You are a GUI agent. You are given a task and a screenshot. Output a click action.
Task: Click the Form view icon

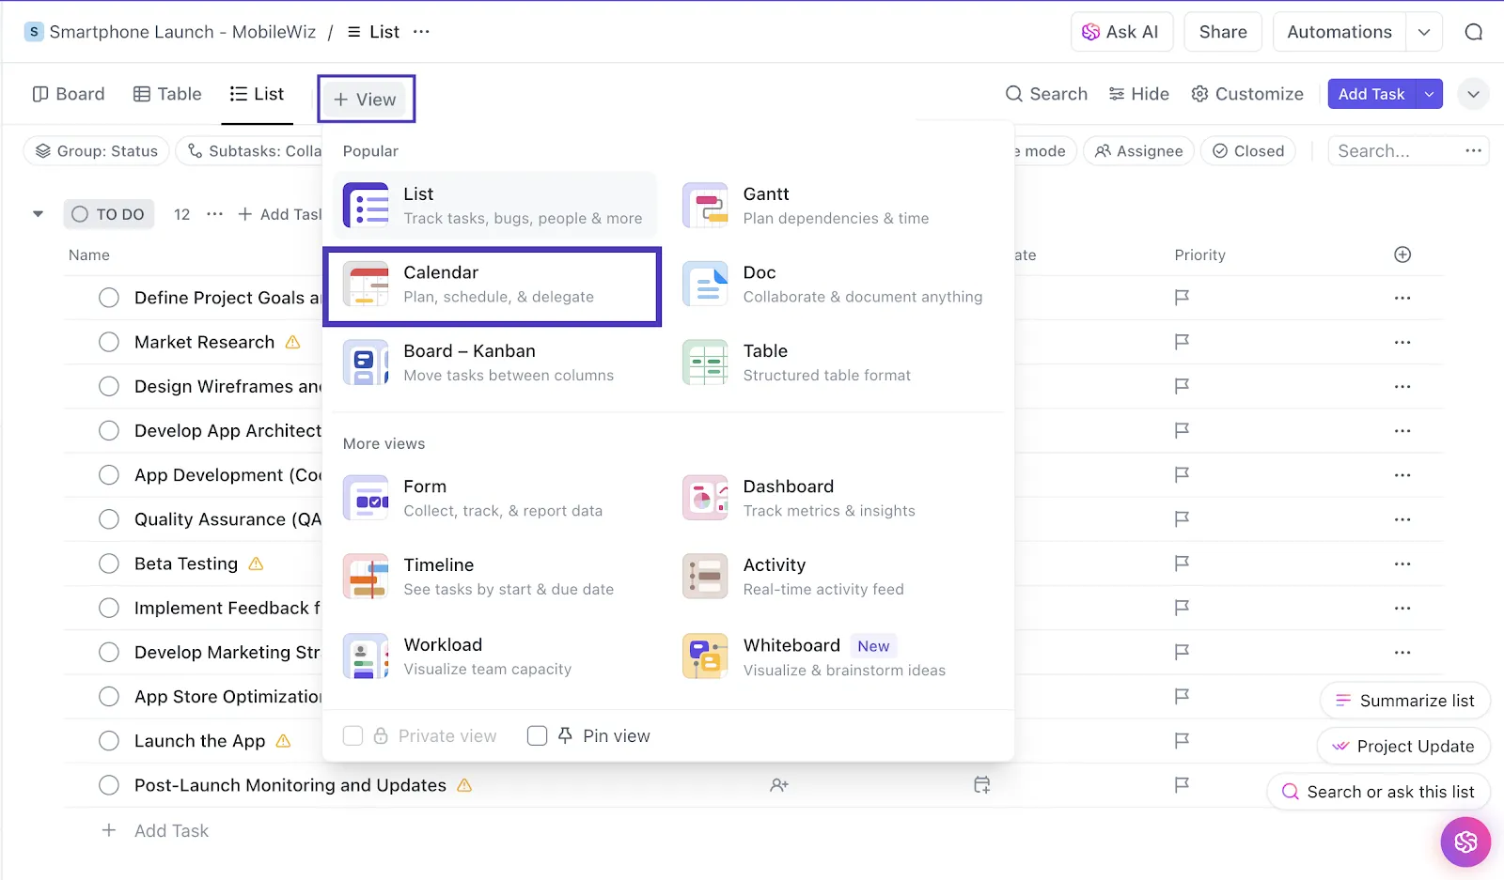click(x=366, y=498)
